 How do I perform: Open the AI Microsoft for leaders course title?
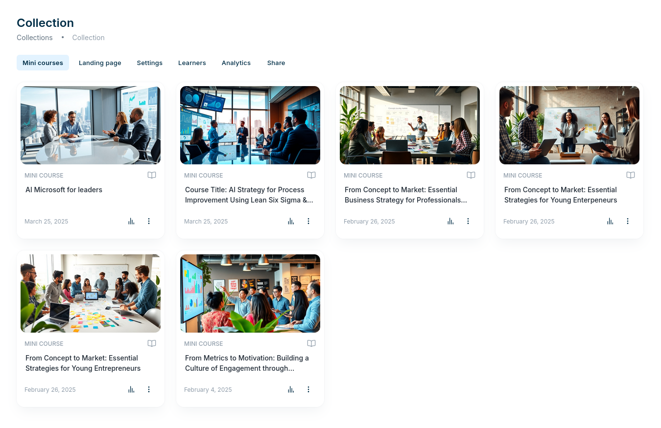coord(64,190)
